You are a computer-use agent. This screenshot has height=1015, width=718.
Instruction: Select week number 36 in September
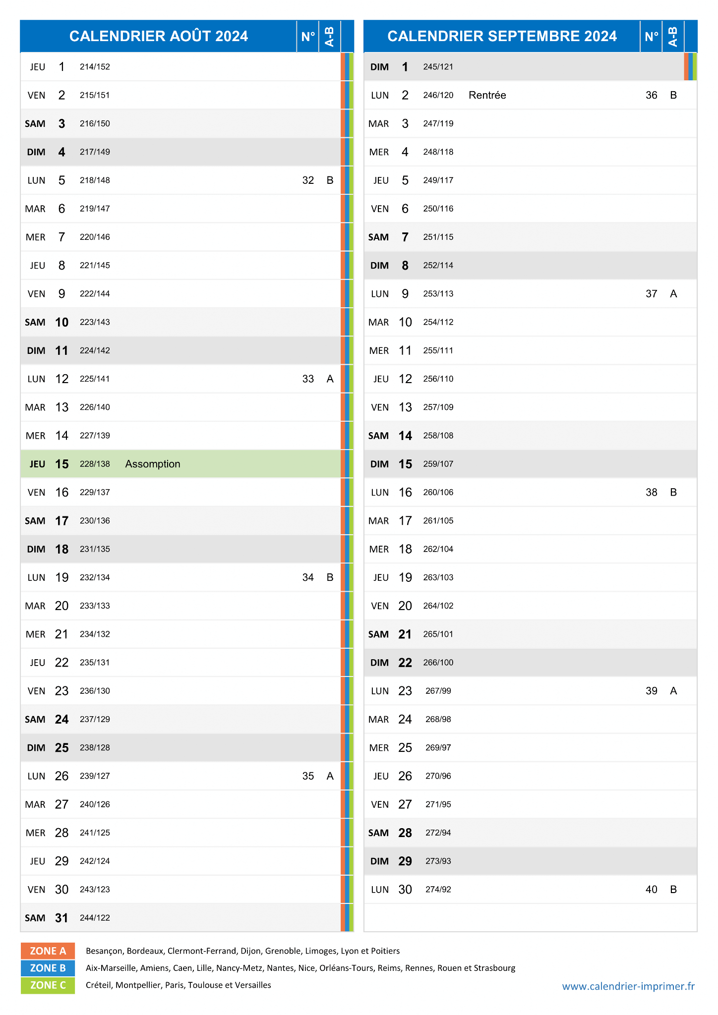coord(652,95)
